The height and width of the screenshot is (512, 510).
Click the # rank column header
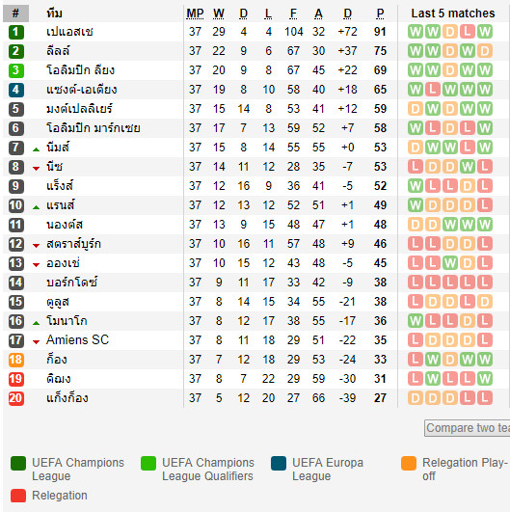[x=15, y=13]
